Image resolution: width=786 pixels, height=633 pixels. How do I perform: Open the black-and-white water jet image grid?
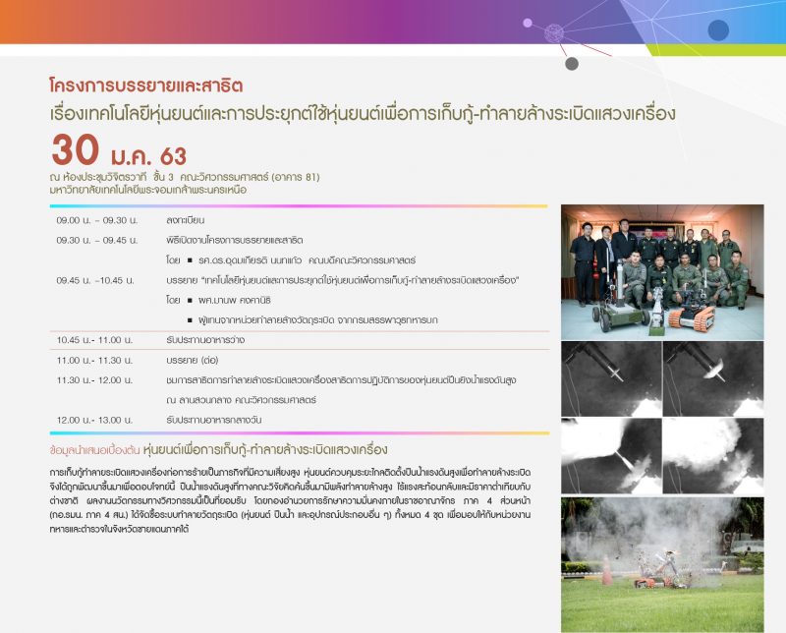pos(662,418)
